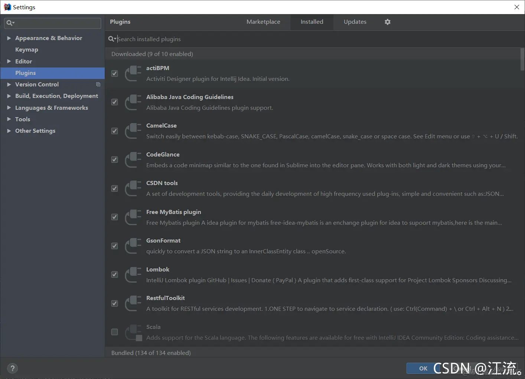Select the CodeGlance plugin name

163,154
